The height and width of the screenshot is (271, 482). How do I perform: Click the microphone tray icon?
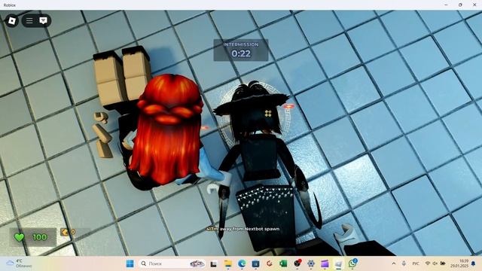(x=404, y=263)
